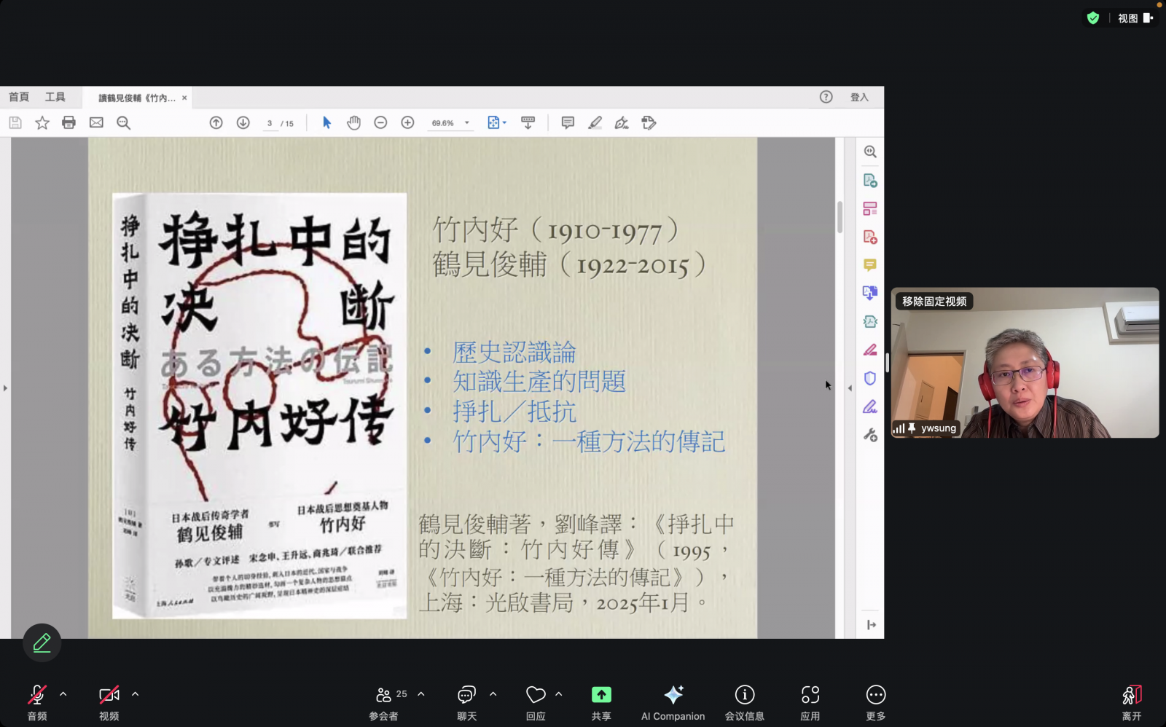Expand audio options chevron

coord(63,694)
